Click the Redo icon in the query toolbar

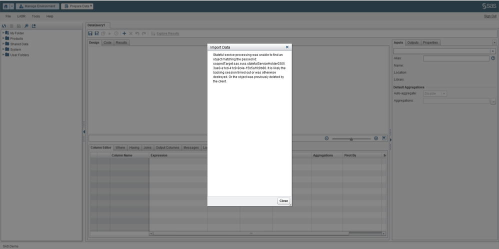tap(144, 33)
